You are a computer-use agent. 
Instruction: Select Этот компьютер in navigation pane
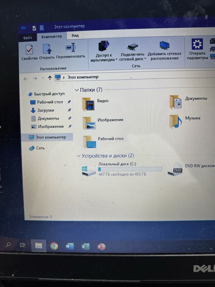click(47, 137)
